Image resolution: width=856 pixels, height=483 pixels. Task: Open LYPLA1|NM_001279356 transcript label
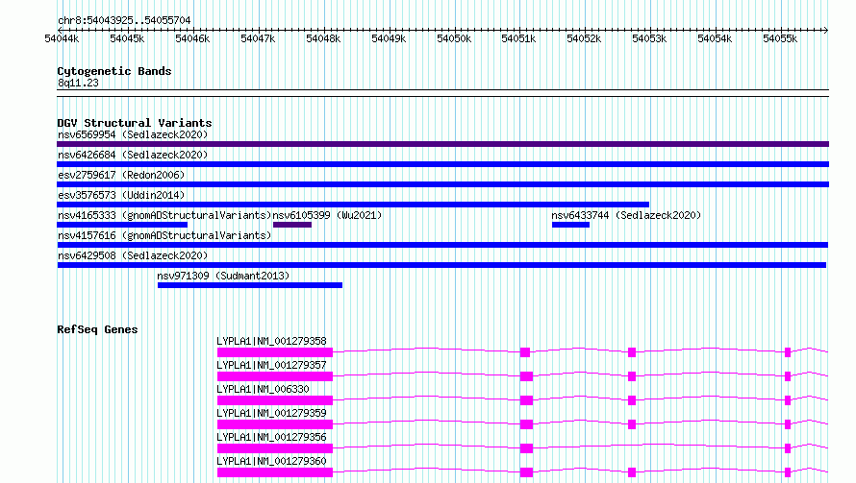271,437
